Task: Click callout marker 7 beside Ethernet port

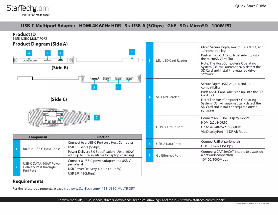Action: point(97,117)
